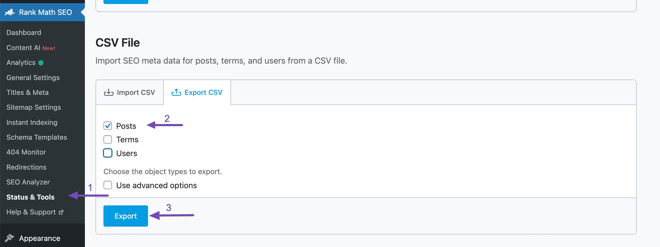Click the external link icon beside Help & Support

click(x=61, y=212)
